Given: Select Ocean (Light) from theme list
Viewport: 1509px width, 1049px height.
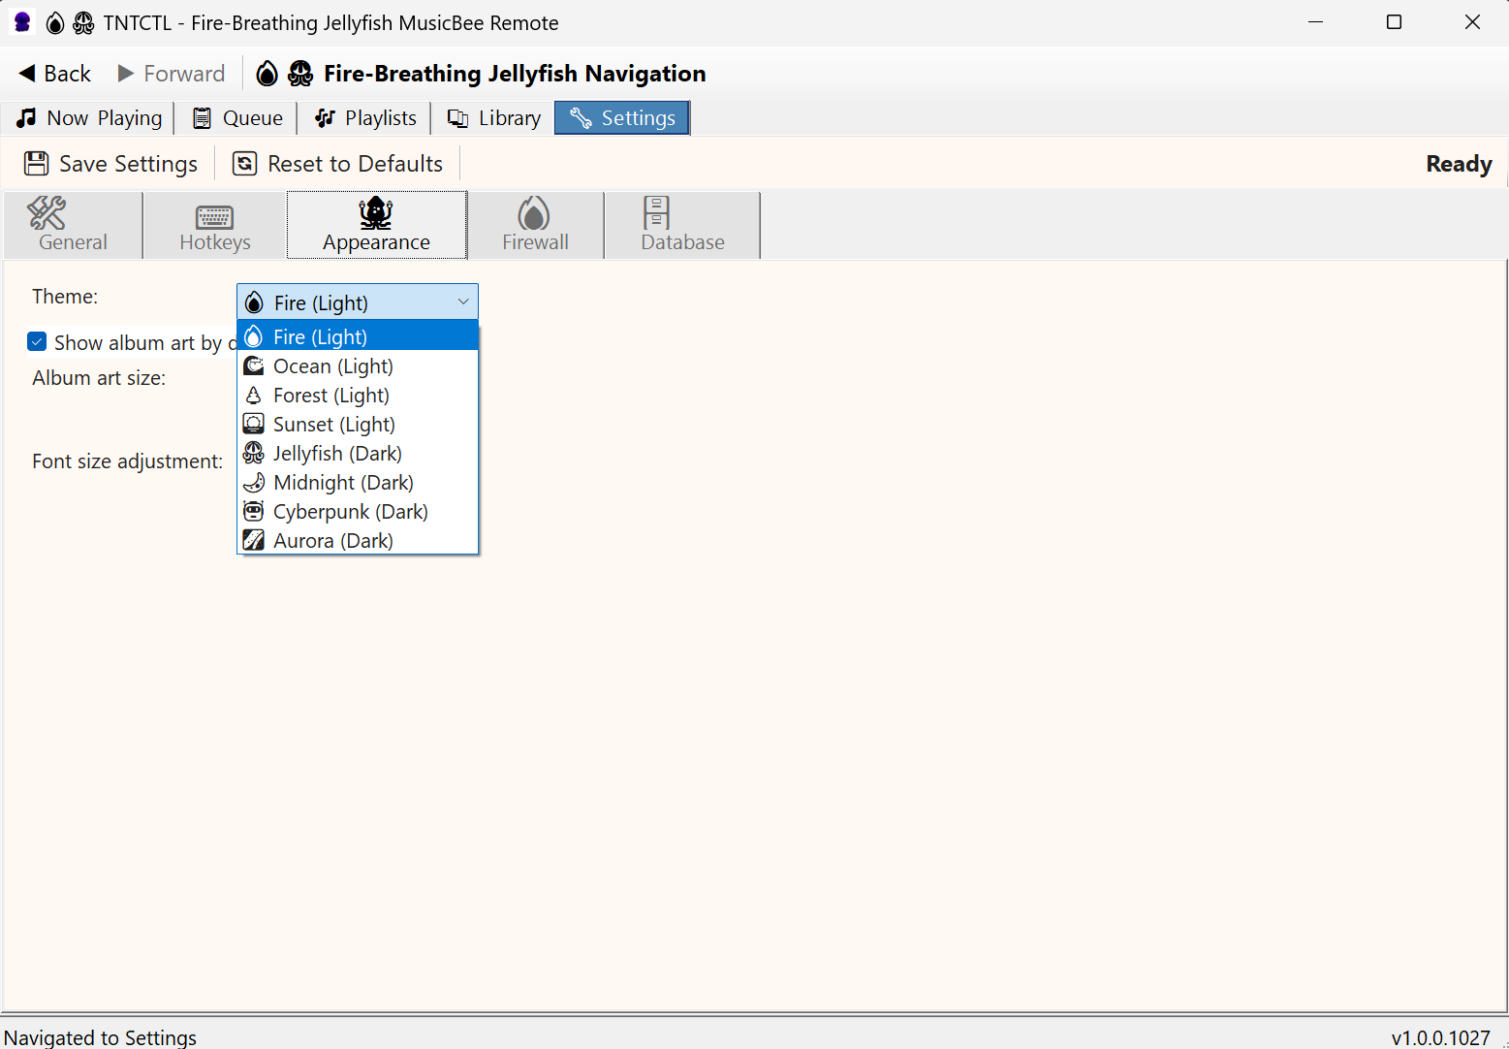Looking at the screenshot, I should 332,366.
